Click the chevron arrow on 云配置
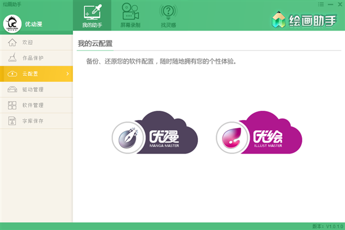345x230 pixels. (67, 74)
